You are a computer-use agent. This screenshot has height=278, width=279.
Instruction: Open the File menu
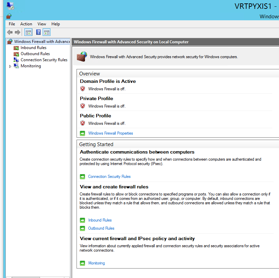click(x=12, y=24)
